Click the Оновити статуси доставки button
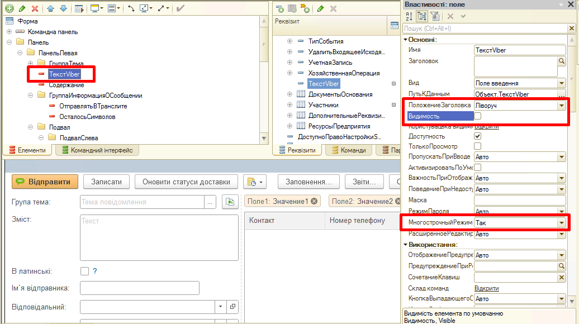 pos(186,182)
